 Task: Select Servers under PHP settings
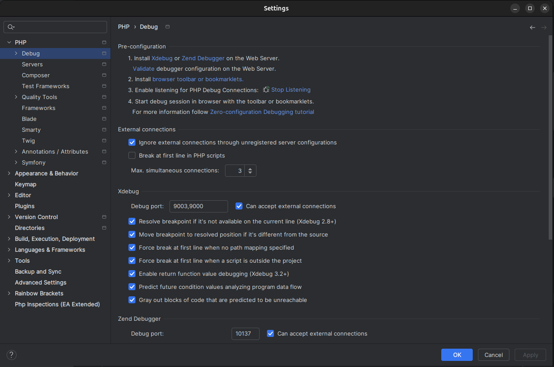click(x=32, y=64)
